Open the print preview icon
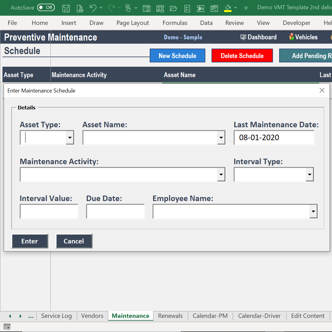 [80, 8]
